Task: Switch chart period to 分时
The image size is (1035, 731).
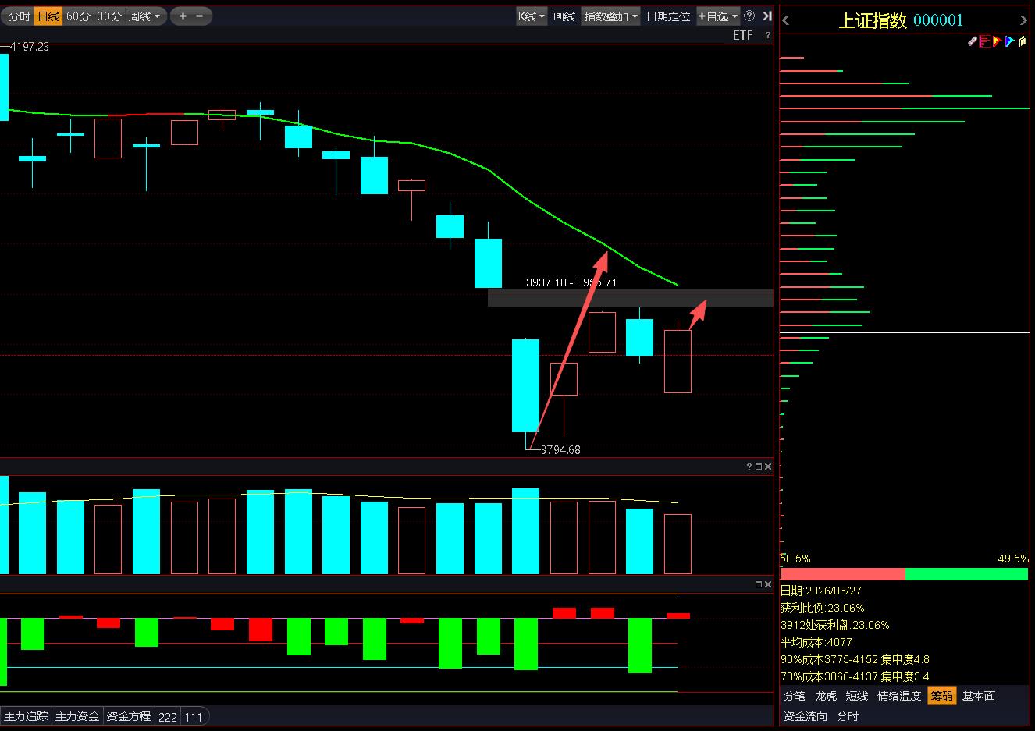Action: [x=19, y=16]
